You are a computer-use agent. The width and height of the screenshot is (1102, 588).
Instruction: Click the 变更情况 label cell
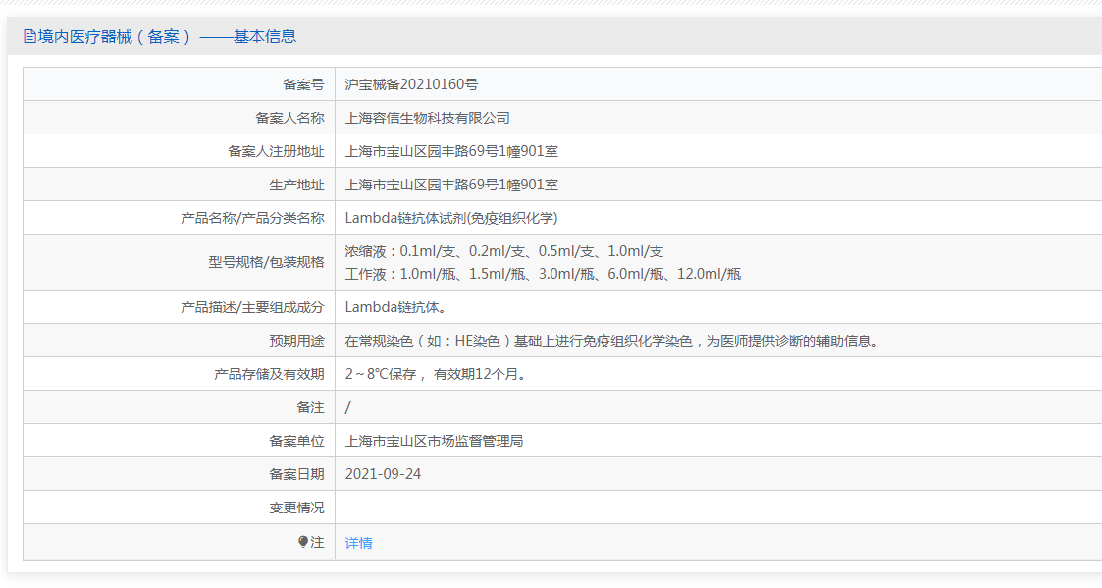(180, 508)
